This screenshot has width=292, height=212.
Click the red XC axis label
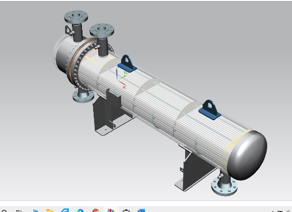point(124,87)
